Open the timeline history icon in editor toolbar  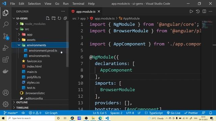198,11
